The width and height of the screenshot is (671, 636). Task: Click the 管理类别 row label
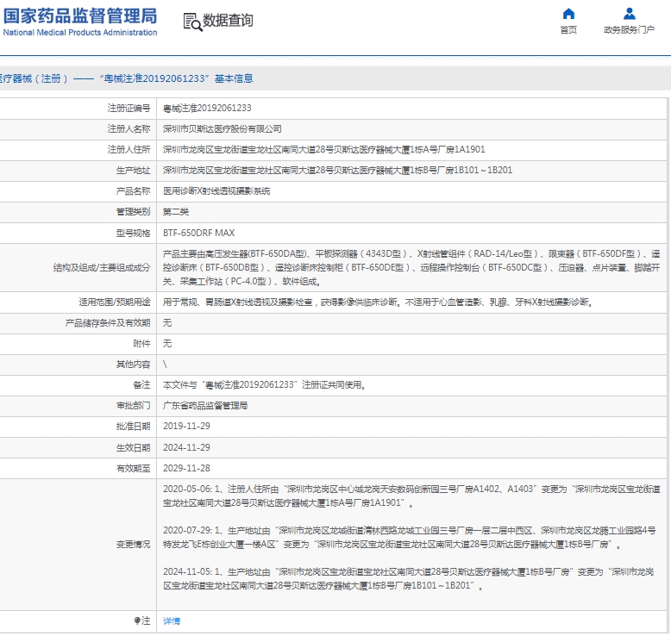click(133, 211)
